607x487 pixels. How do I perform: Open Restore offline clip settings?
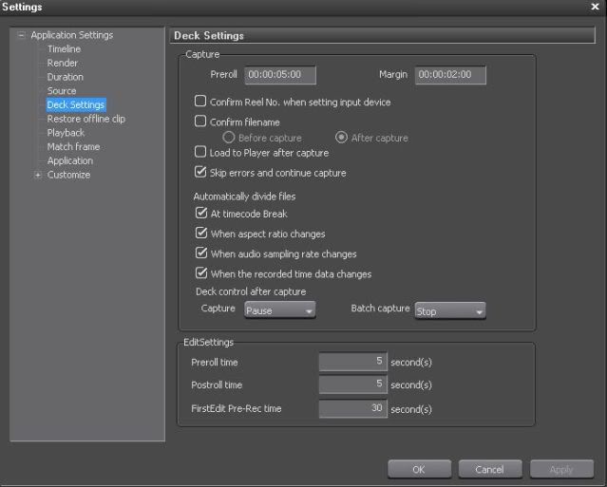85,119
